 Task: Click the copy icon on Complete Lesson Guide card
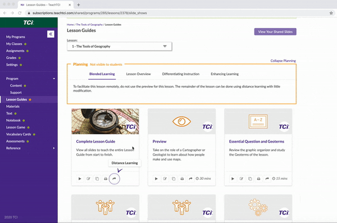click(97, 179)
